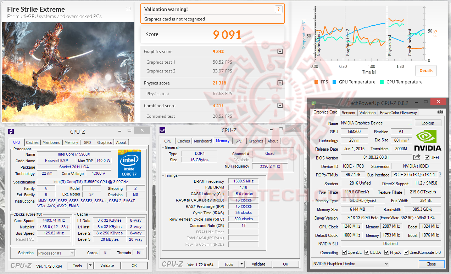This screenshot has width=451, height=274.
Task: Open the Details button under the chart
Action: (x=426, y=70)
